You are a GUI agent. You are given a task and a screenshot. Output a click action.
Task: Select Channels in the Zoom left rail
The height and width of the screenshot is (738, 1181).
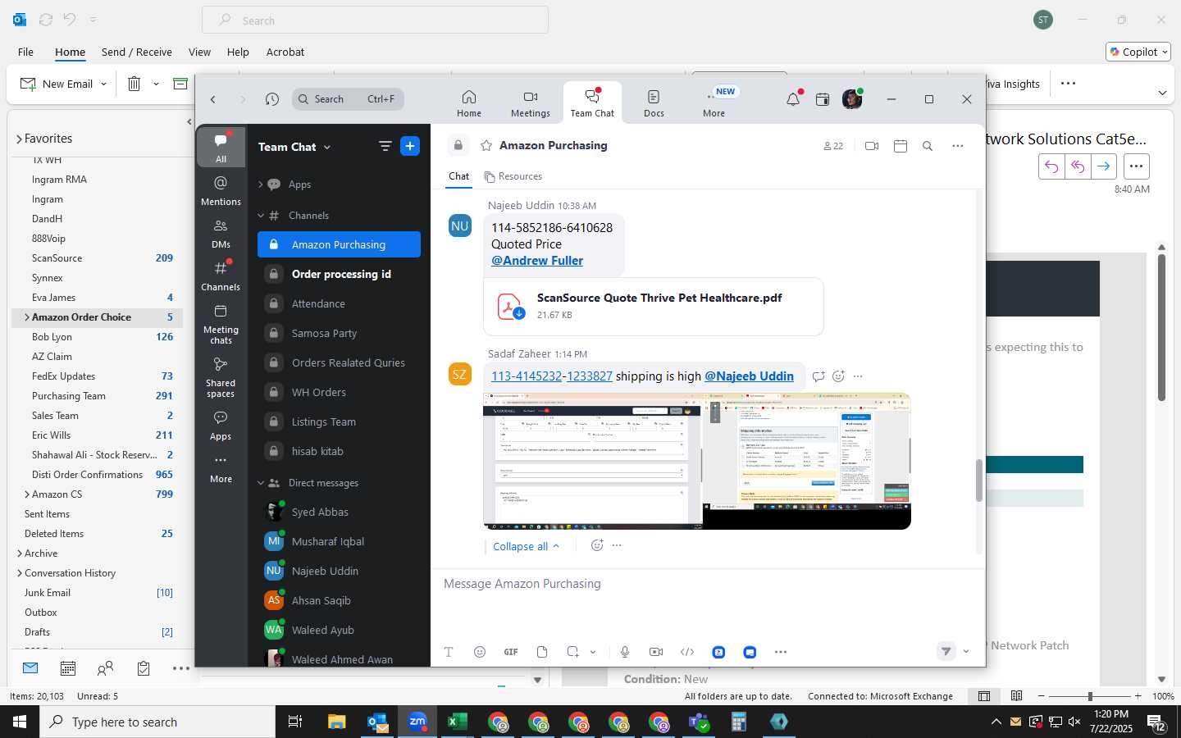point(221,276)
